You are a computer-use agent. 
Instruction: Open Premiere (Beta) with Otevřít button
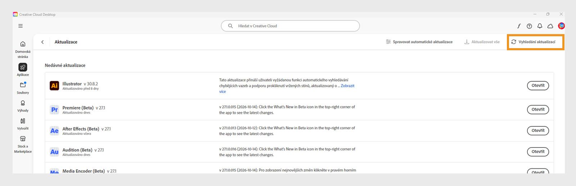(x=538, y=110)
